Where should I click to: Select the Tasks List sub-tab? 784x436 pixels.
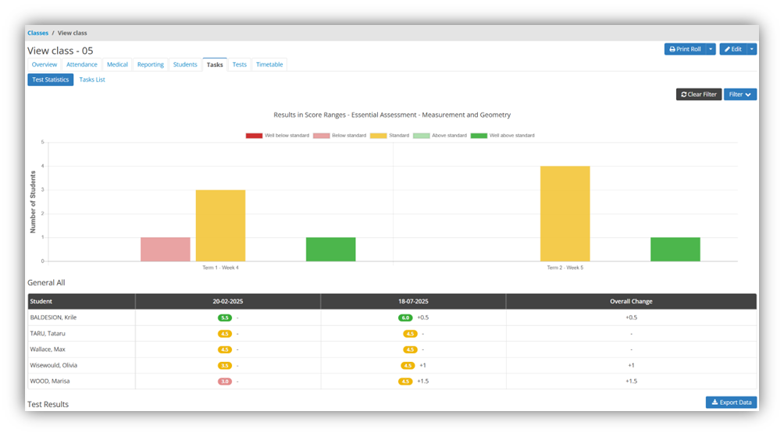[92, 80]
